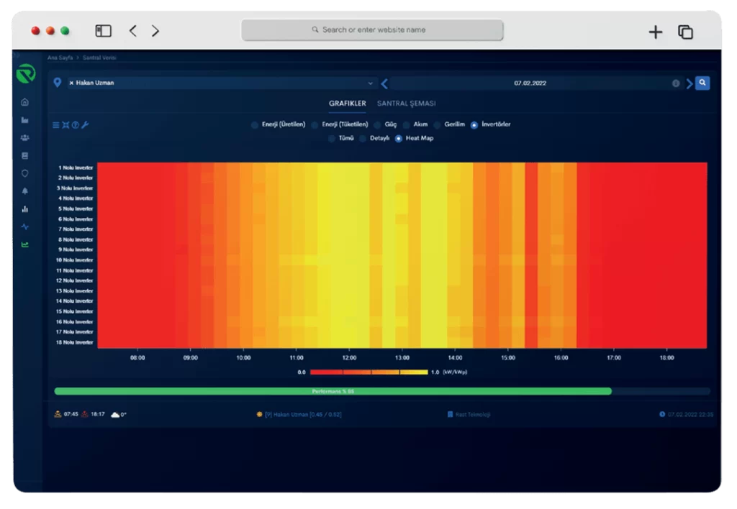737x509 pixels.
Task: Select the Akım radio option
Action: (x=406, y=125)
